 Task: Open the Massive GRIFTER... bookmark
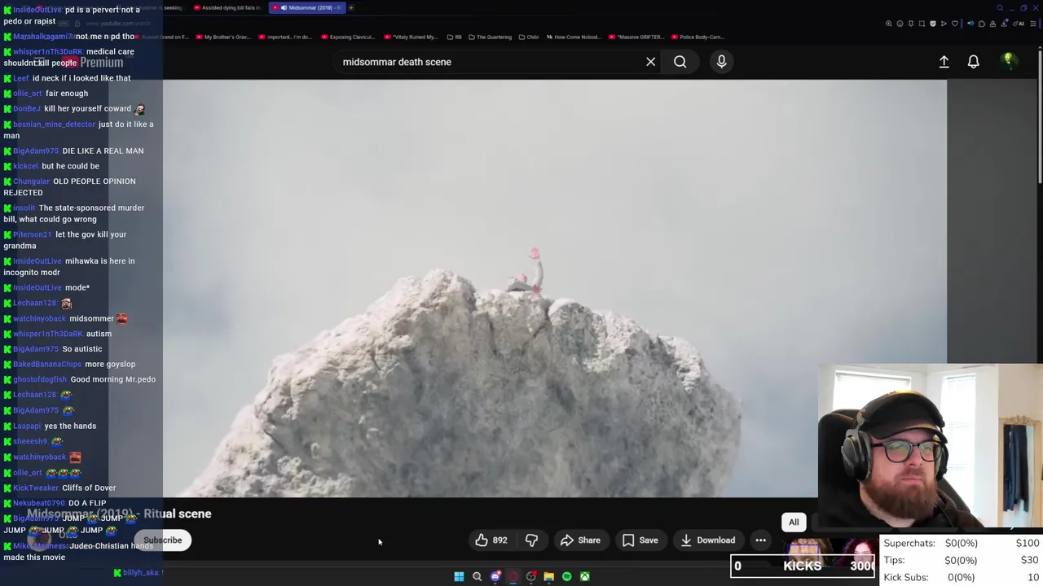pyautogui.click(x=636, y=37)
